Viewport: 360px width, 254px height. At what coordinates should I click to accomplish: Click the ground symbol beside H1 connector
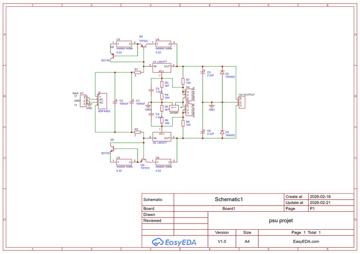89,105
